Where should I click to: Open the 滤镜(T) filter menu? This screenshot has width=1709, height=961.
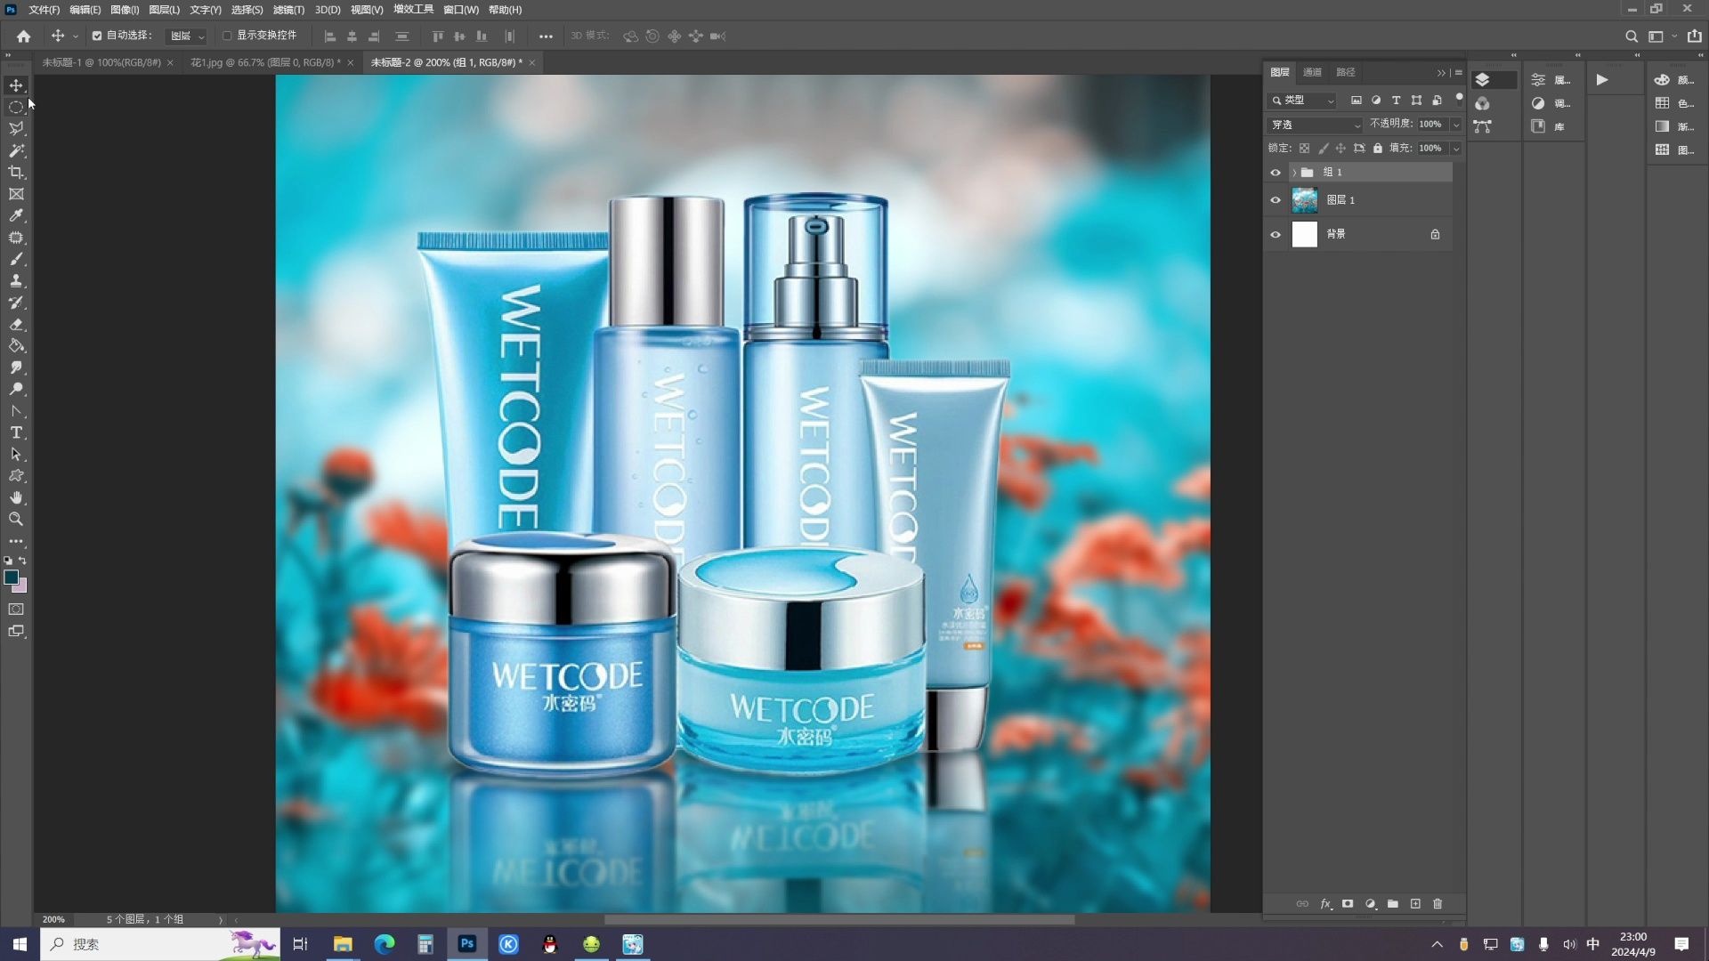coord(288,10)
